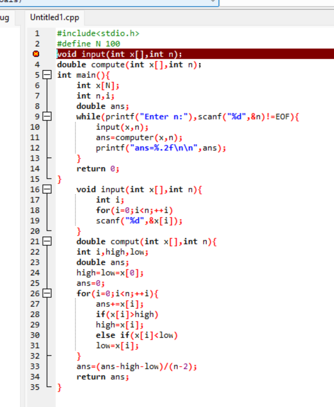The image size is (334, 407).
Task: Click 'ans=computer(x,n);' on line 11
Action: pos(139,137)
